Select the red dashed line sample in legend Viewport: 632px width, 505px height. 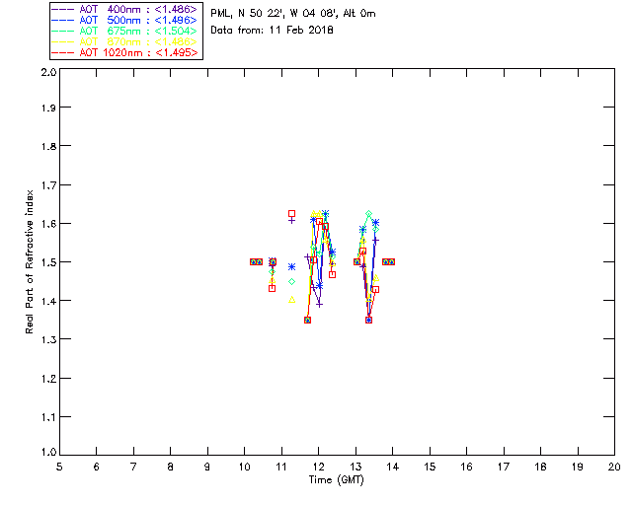63,52
